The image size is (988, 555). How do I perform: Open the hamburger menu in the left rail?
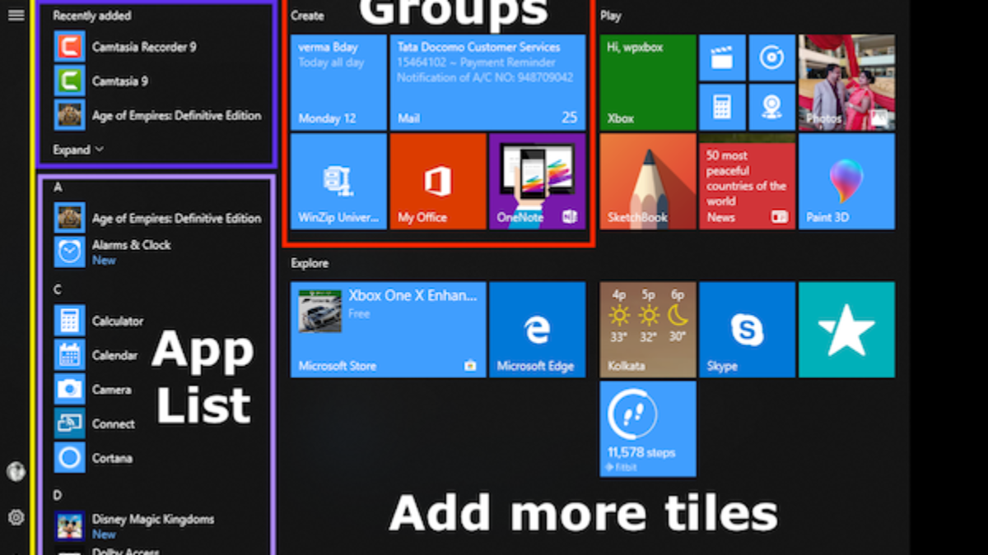pos(16,15)
